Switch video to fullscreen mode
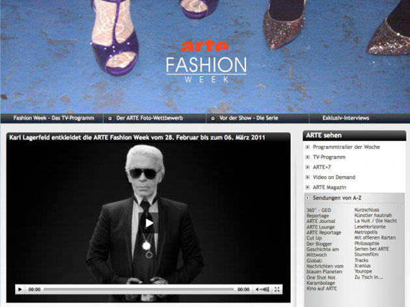This screenshot has width=410, height=307. (277, 289)
